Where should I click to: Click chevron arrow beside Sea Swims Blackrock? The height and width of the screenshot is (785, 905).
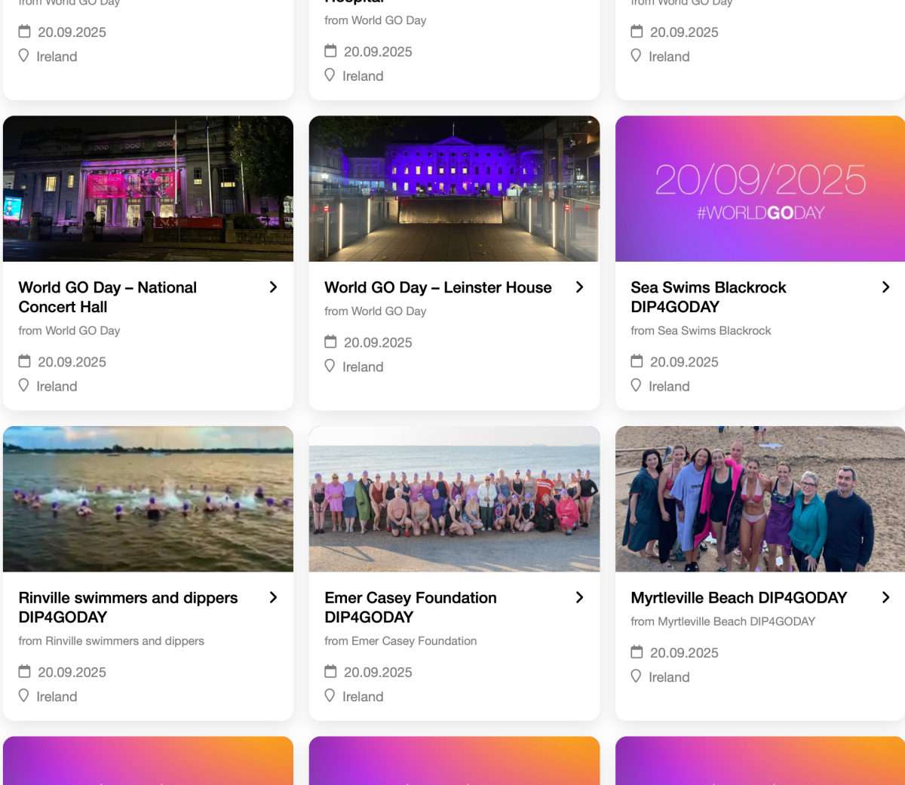click(885, 287)
